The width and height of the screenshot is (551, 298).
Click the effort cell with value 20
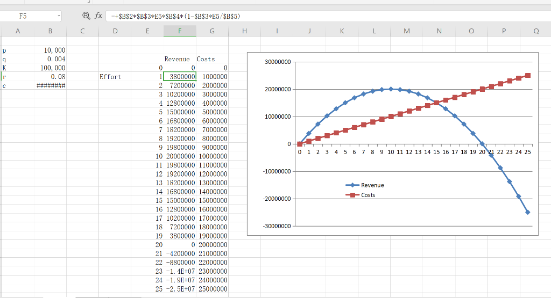(147, 245)
